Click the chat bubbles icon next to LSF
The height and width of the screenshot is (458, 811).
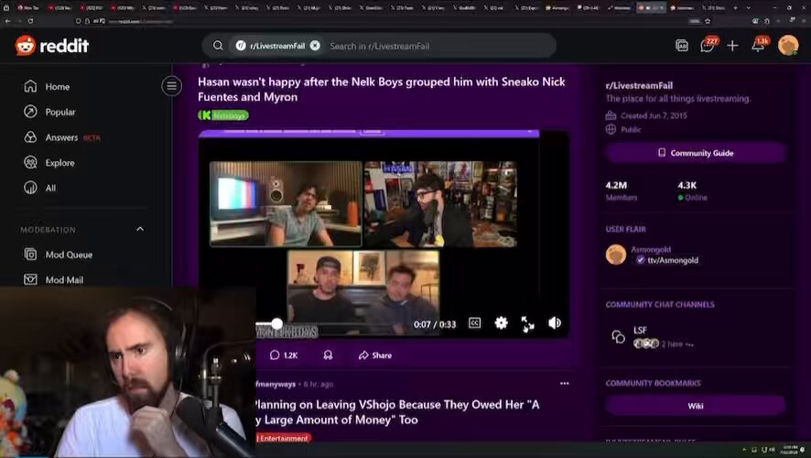pyautogui.click(x=618, y=337)
